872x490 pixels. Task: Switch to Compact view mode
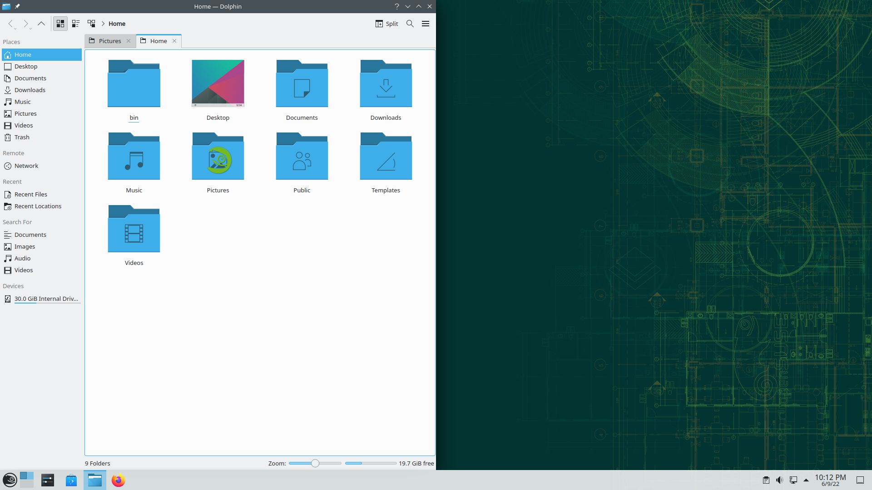76,24
